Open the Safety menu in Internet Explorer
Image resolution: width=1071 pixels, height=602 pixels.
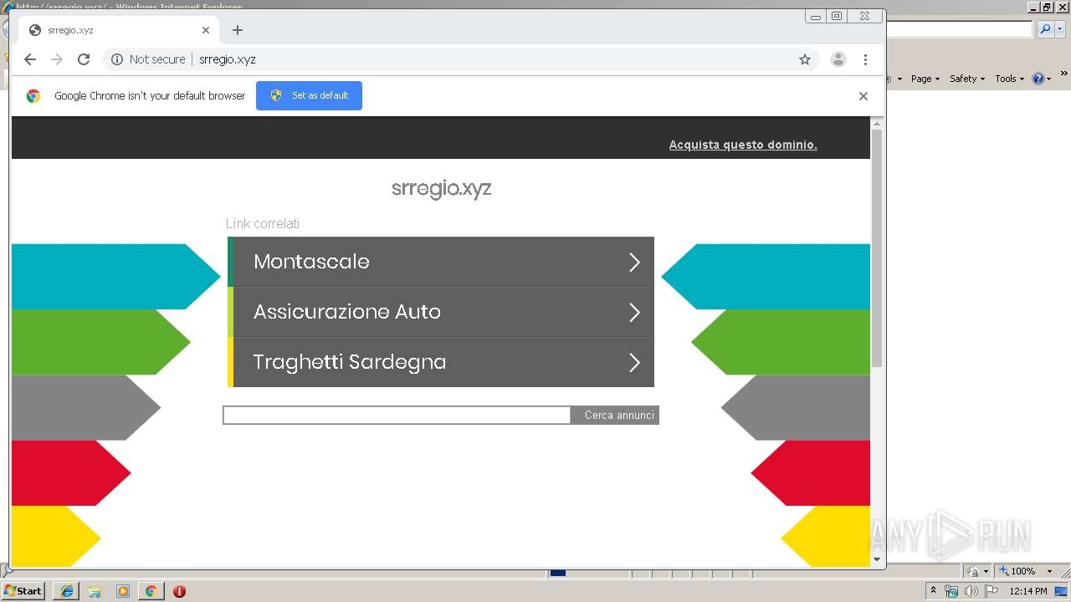point(967,79)
